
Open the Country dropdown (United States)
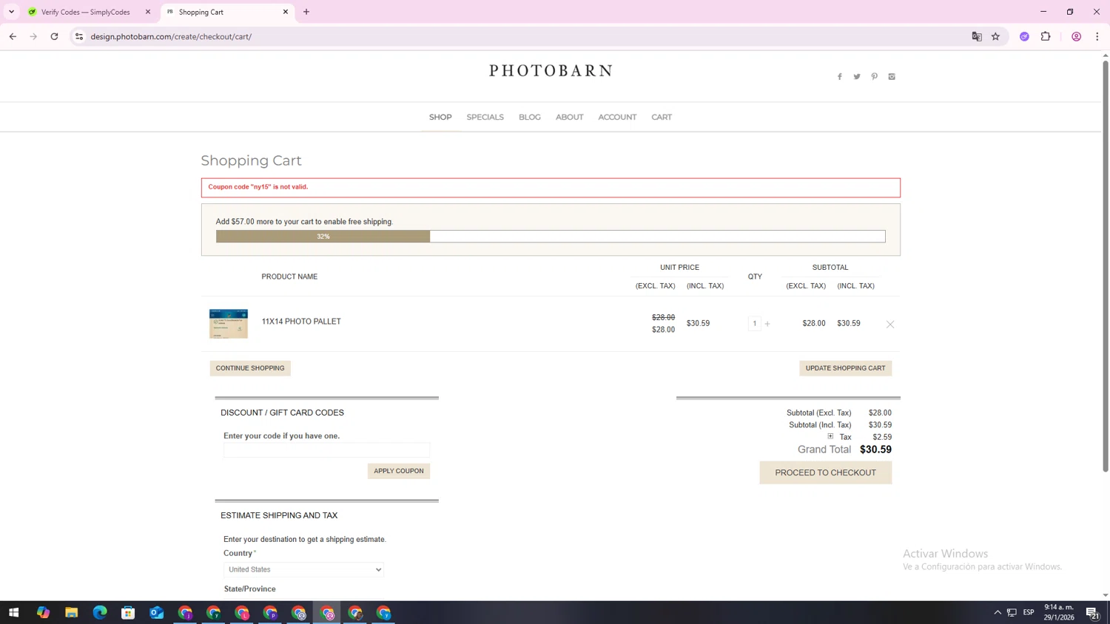tap(303, 569)
